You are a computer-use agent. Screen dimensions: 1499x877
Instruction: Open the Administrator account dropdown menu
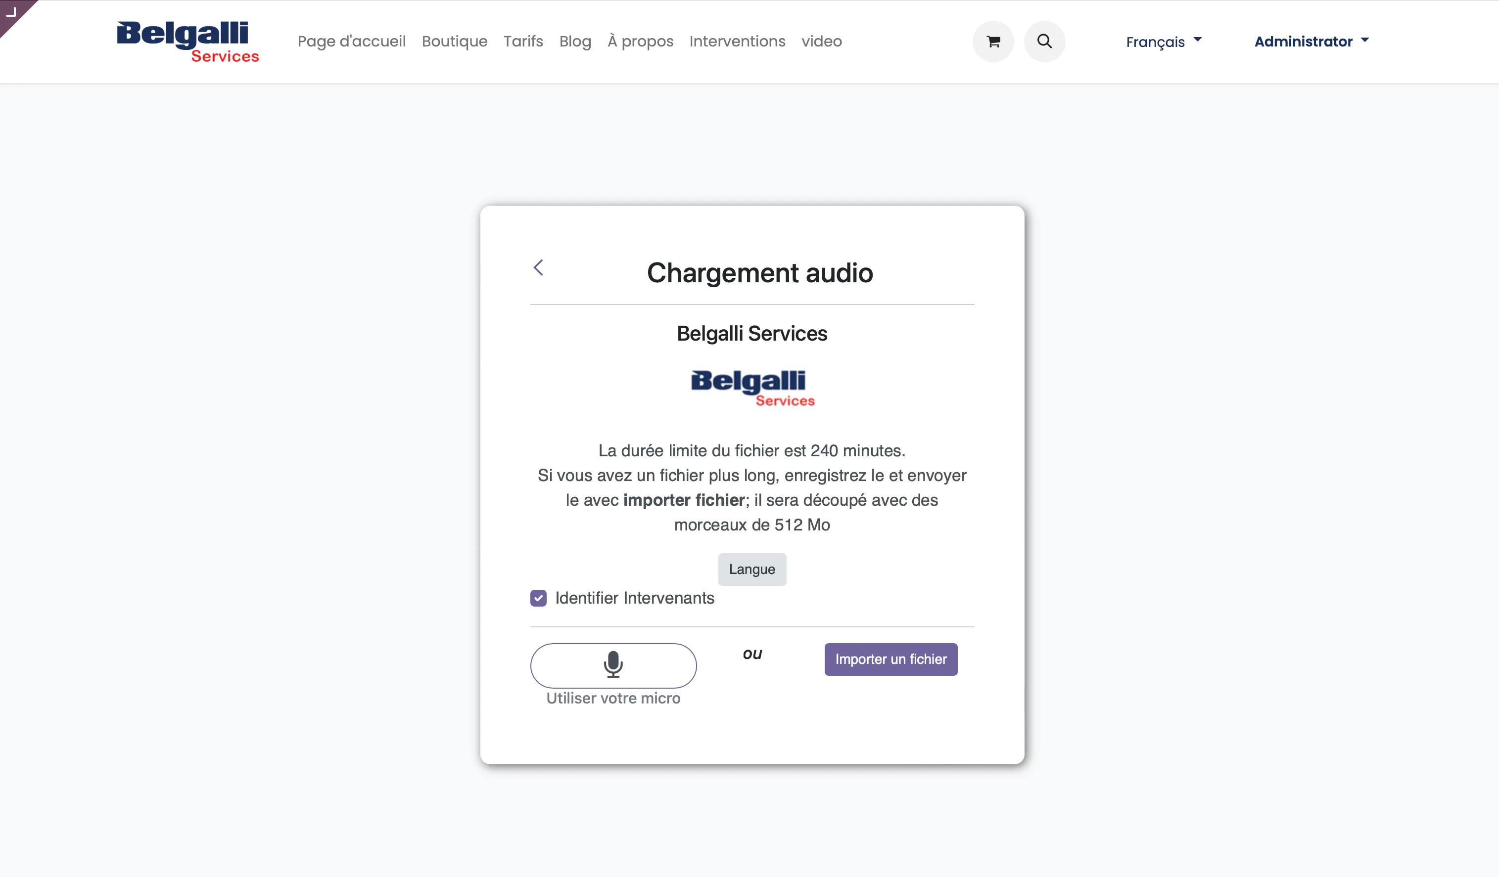click(1310, 41)
